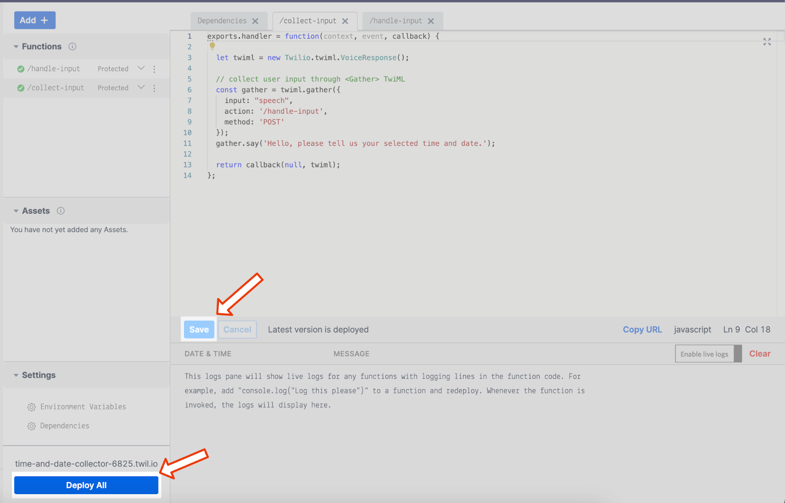Click green deployed check beside /collect-input

point(21,88)
